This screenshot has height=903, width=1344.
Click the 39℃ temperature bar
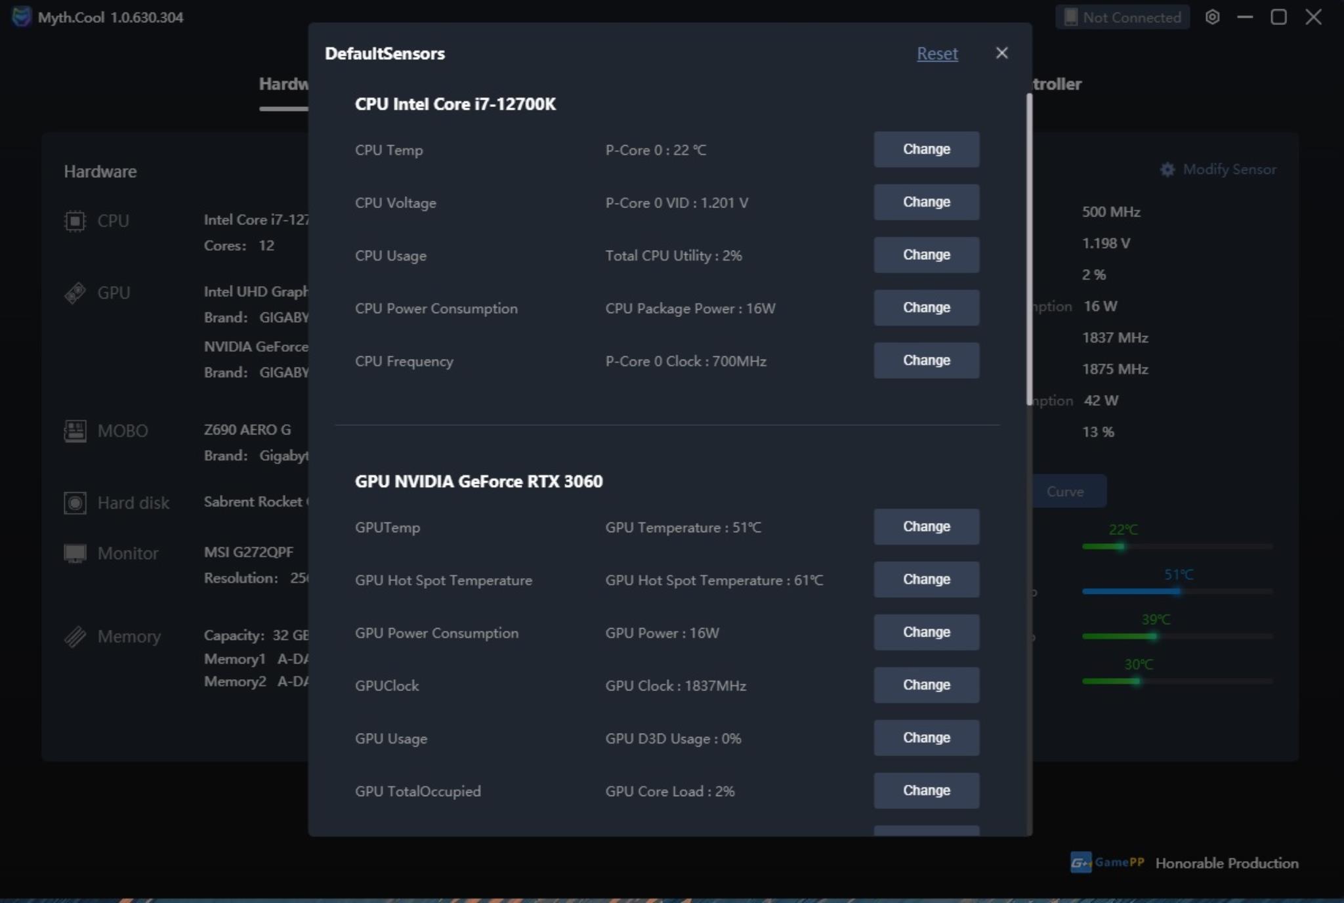(1177, 636)
